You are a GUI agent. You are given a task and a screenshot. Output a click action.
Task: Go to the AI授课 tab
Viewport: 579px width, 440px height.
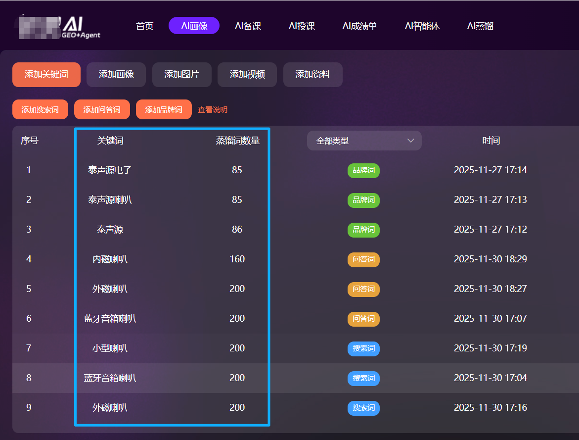click(302, 26)
